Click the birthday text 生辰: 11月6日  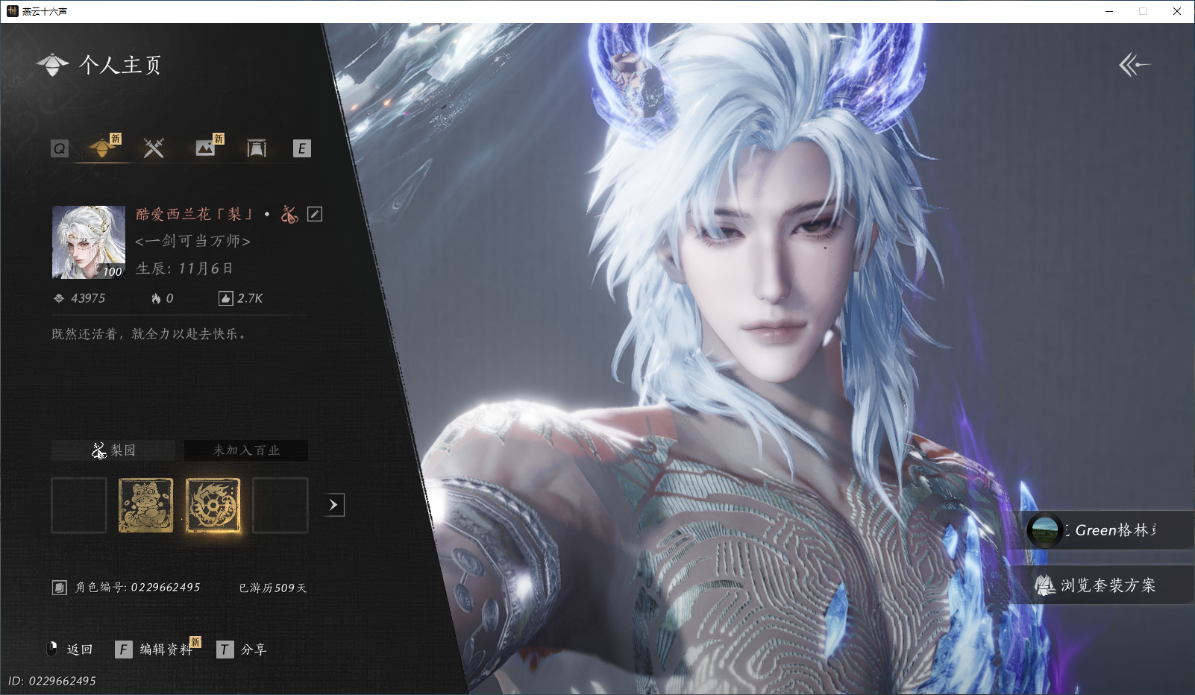coord(184,268)
